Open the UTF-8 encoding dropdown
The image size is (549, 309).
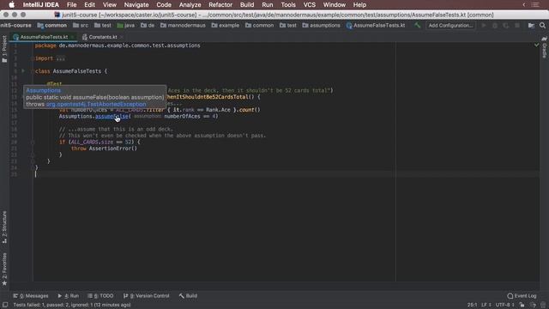(x=504, y=305)
